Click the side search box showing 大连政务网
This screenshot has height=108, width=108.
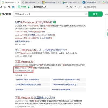point(95,7)
